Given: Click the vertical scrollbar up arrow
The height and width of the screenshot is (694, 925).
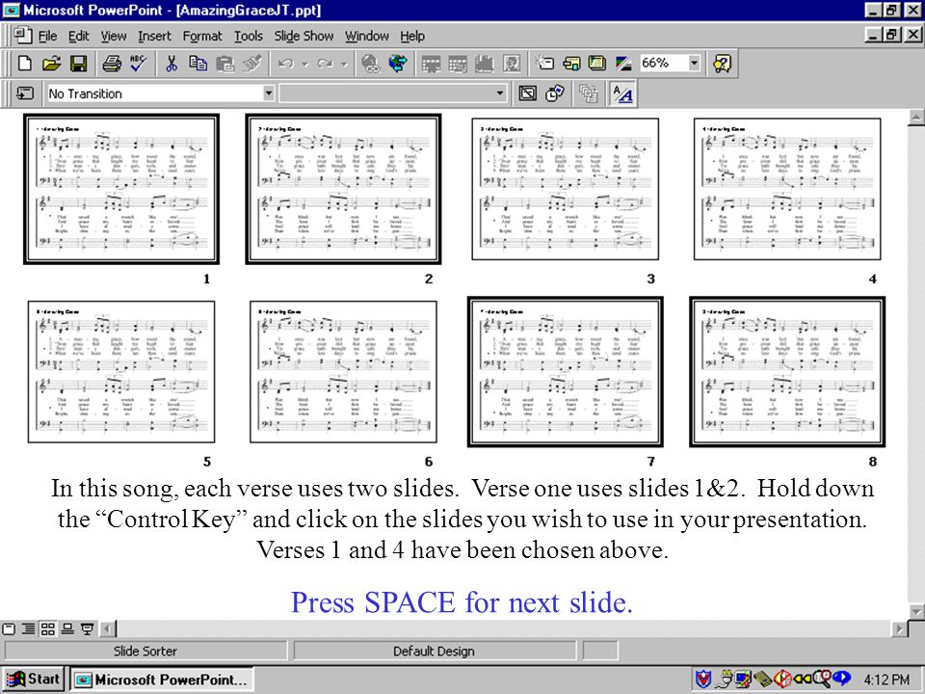Looking at the screenshot, I should tap(916, 118).
